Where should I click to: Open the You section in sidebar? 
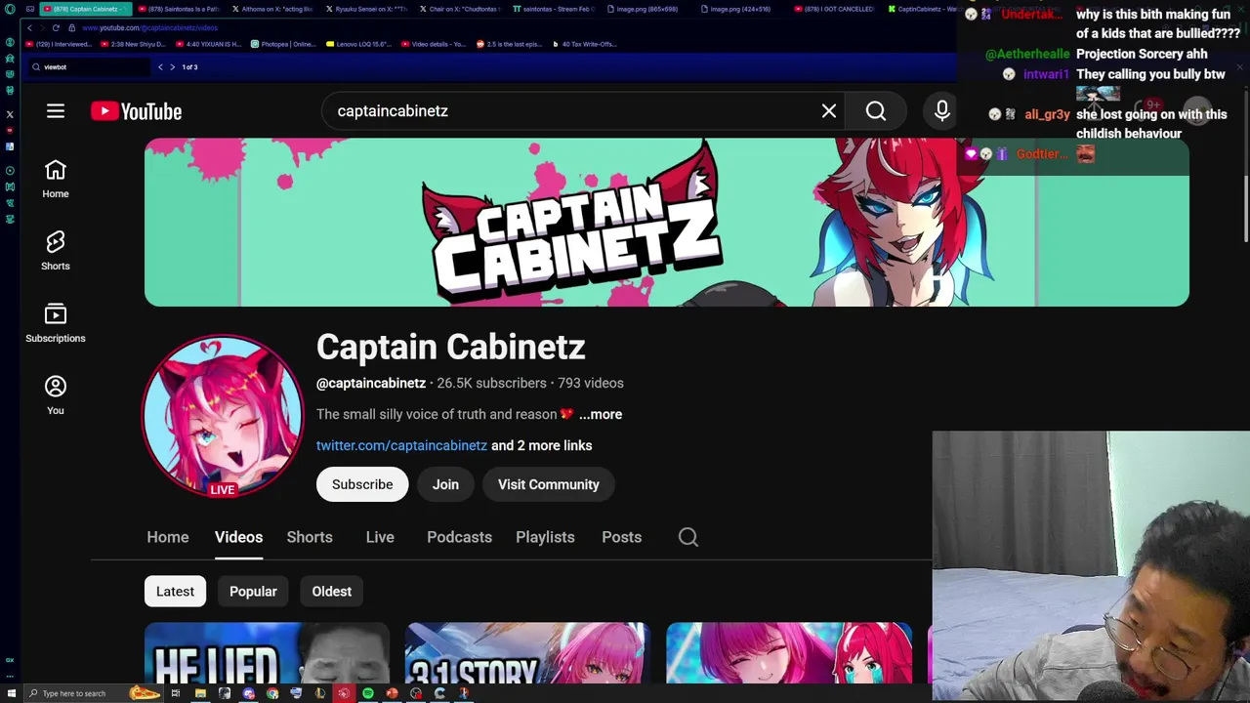56,395
